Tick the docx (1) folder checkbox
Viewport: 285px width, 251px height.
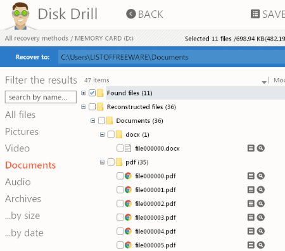(111, 134)
